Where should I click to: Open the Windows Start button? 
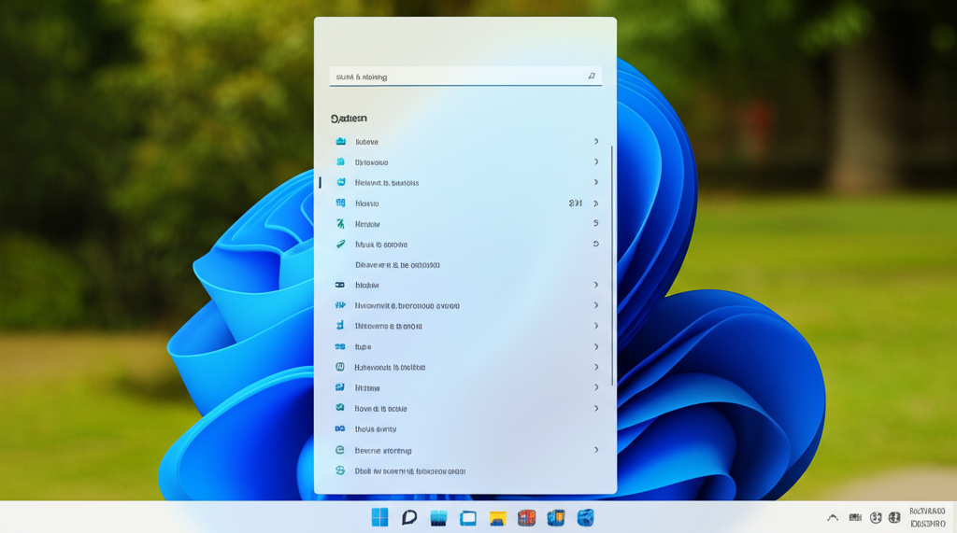(379, 518)
